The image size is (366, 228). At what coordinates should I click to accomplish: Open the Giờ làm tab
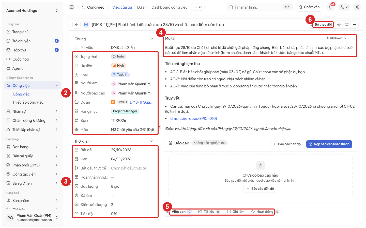pos(236,212)
